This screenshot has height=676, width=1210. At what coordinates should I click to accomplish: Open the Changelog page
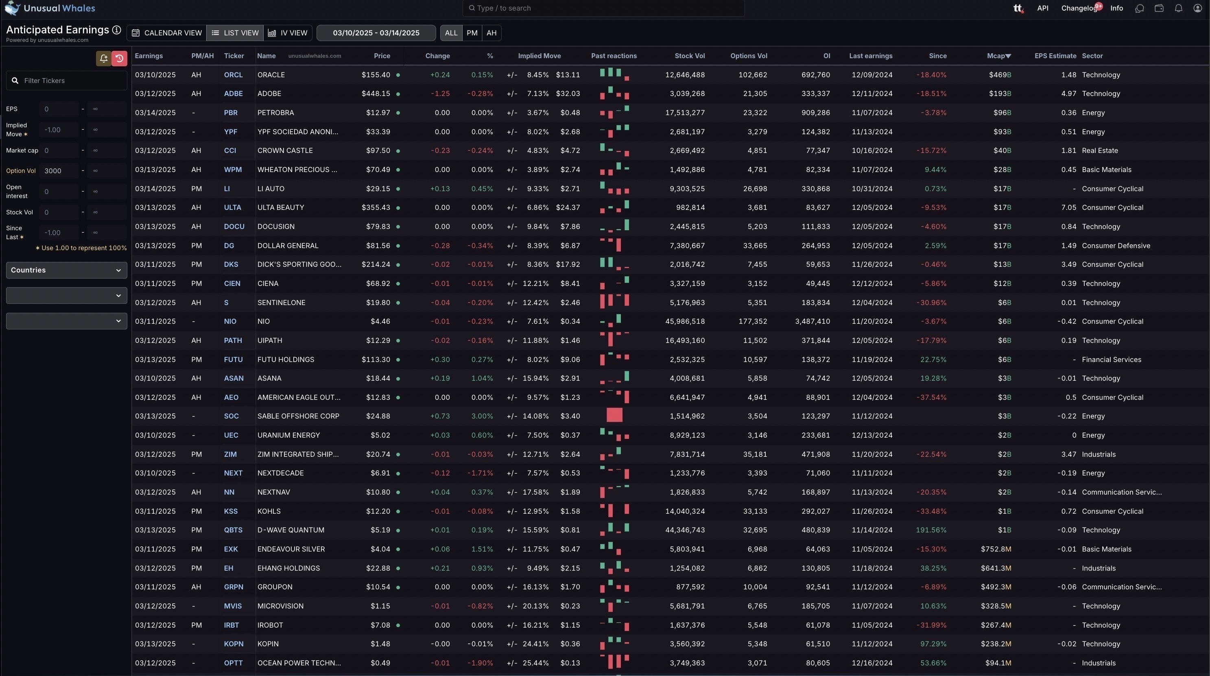point(1078,8)
